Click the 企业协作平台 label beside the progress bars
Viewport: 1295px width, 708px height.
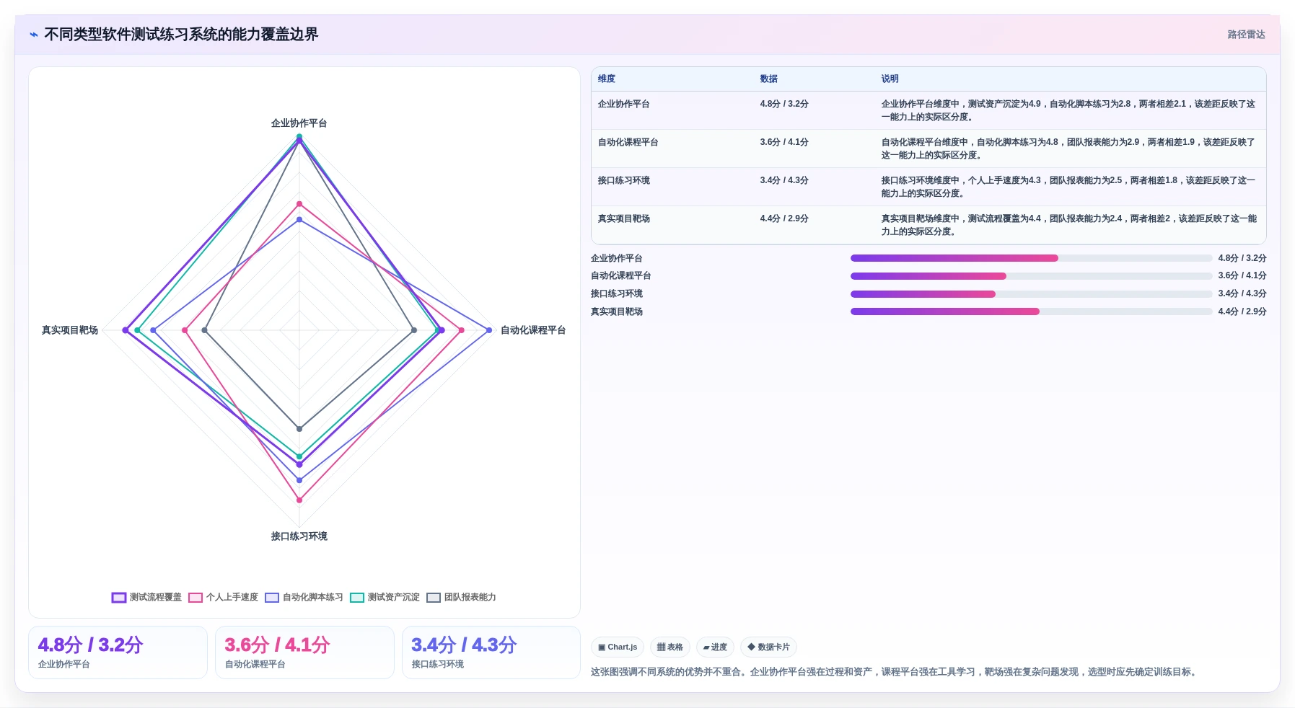point(617,258)
